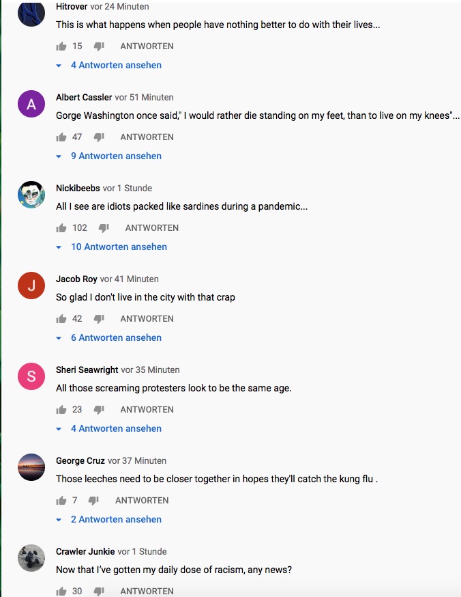Dislike Jacob Roy's comment
The height and width of the screenshot is (597, 461).
(99, 319)
